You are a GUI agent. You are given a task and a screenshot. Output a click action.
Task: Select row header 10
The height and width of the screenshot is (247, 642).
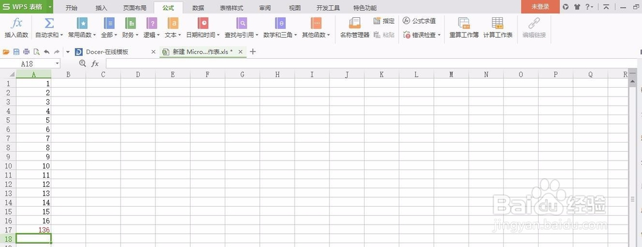point(8,166)
